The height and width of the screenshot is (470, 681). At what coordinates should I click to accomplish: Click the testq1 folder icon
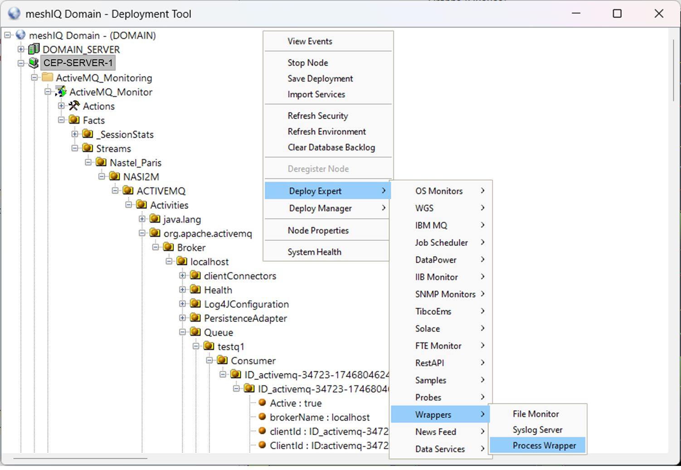click(x=209, y=345)
